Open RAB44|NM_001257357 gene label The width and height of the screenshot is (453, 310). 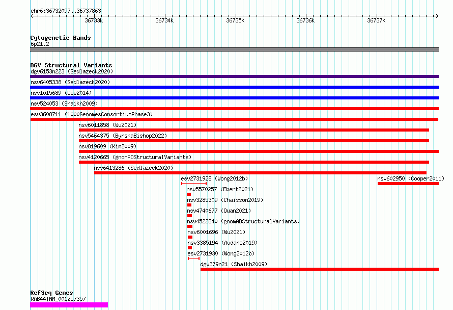pyautogui.click(x=58, y=299)
